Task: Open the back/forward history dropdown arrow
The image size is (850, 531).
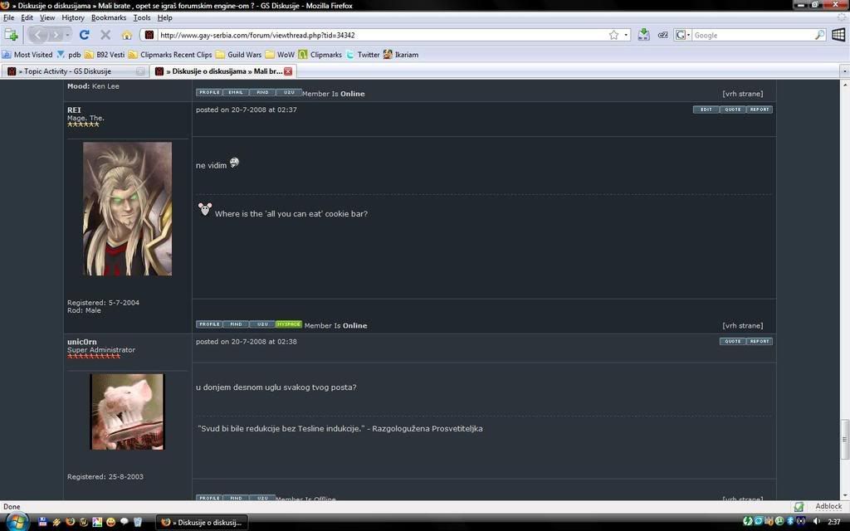Action: coord(68,35)
